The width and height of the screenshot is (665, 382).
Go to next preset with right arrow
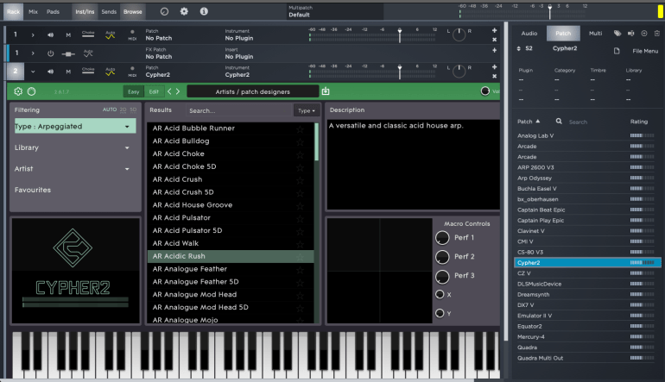coord(178,91)
